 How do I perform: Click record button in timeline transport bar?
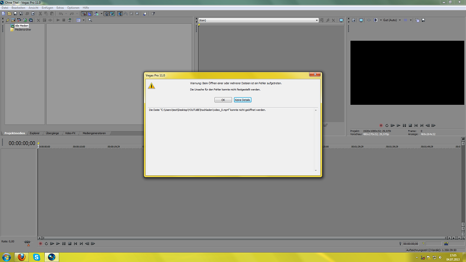pos(41,243)
